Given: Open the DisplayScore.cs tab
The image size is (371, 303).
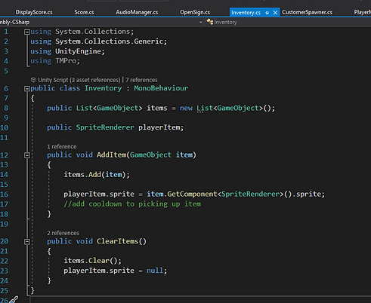Looking at the screenshot, I should pyautogui.click(x=34, y=12).
